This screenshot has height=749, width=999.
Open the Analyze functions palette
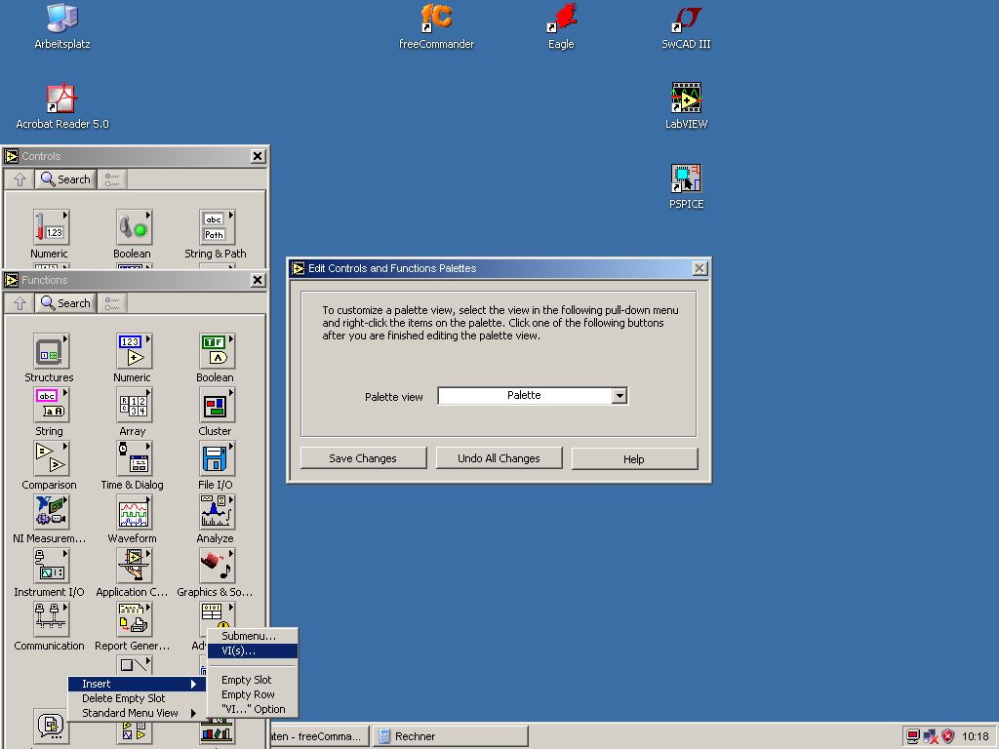(217, 512)
